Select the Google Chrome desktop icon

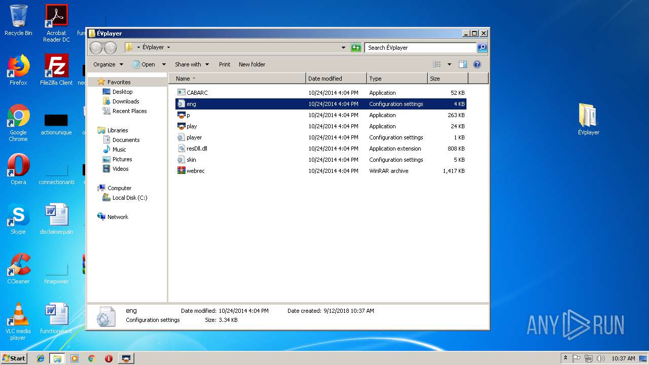(x=18, y=123)
